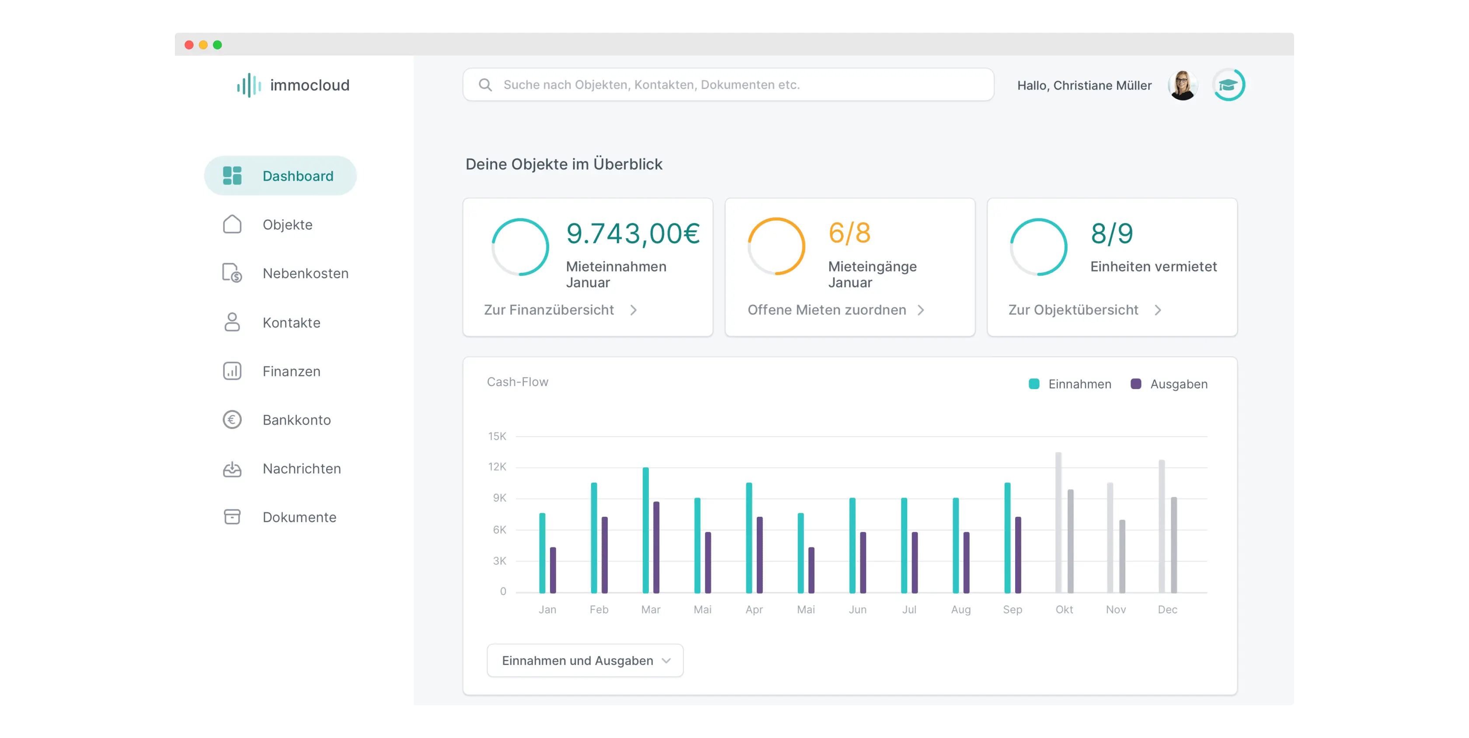1469x738 pixels.
Task: Select the Objekte house icon in sidebar
Action: click(x=232, y=224)
